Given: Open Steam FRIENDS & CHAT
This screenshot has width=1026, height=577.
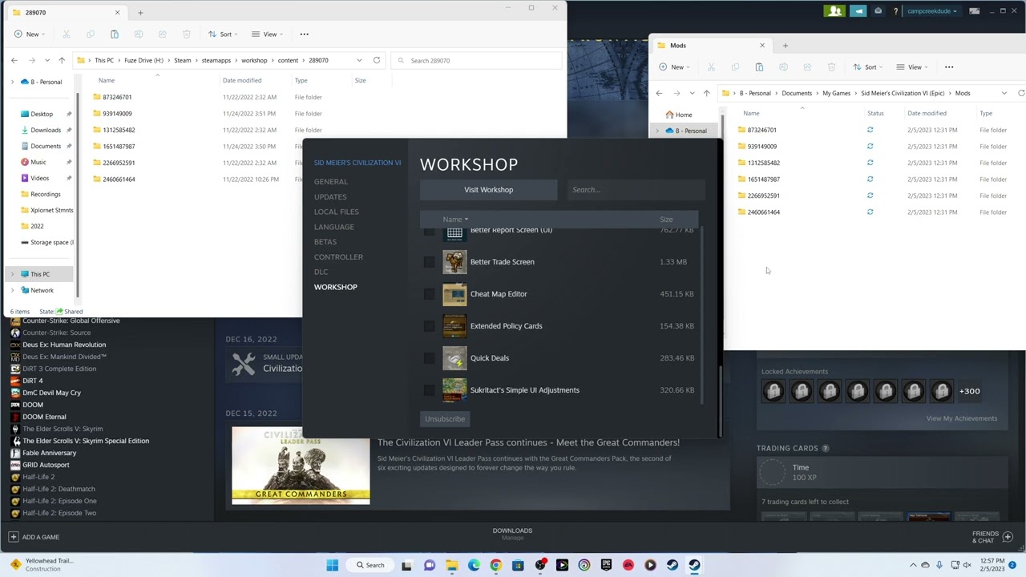Looking at the screenshot, I should [992, 537].
